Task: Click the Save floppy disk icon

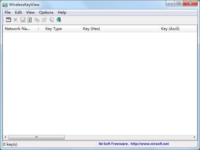Action: (23, 20)
